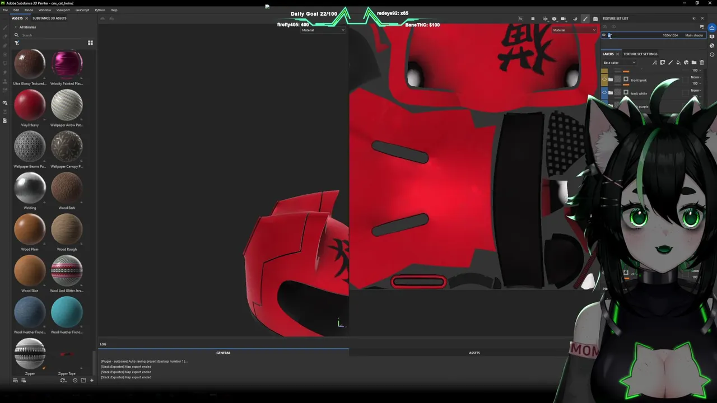Open the left viewport Material dropdown

pos(323,30)
